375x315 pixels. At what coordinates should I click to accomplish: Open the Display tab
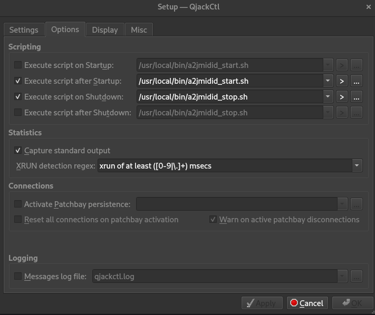tap(105, 29)
